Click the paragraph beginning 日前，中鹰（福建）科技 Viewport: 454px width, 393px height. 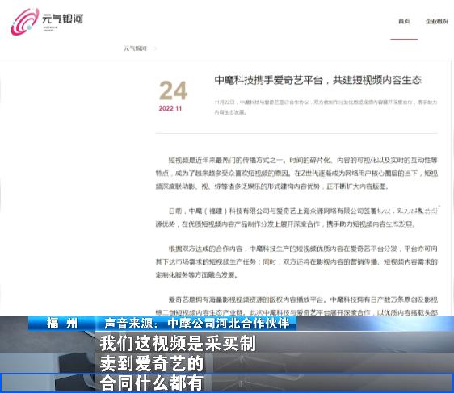pos(296,217)
